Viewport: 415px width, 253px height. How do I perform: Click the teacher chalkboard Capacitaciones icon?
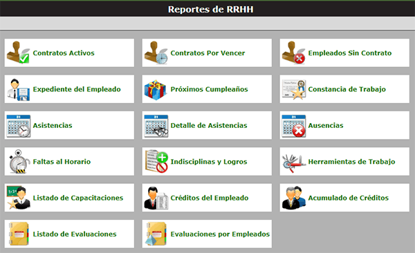click(x=18, y=198)
